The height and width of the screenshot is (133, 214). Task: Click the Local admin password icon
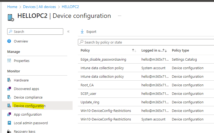click(9, 123)
